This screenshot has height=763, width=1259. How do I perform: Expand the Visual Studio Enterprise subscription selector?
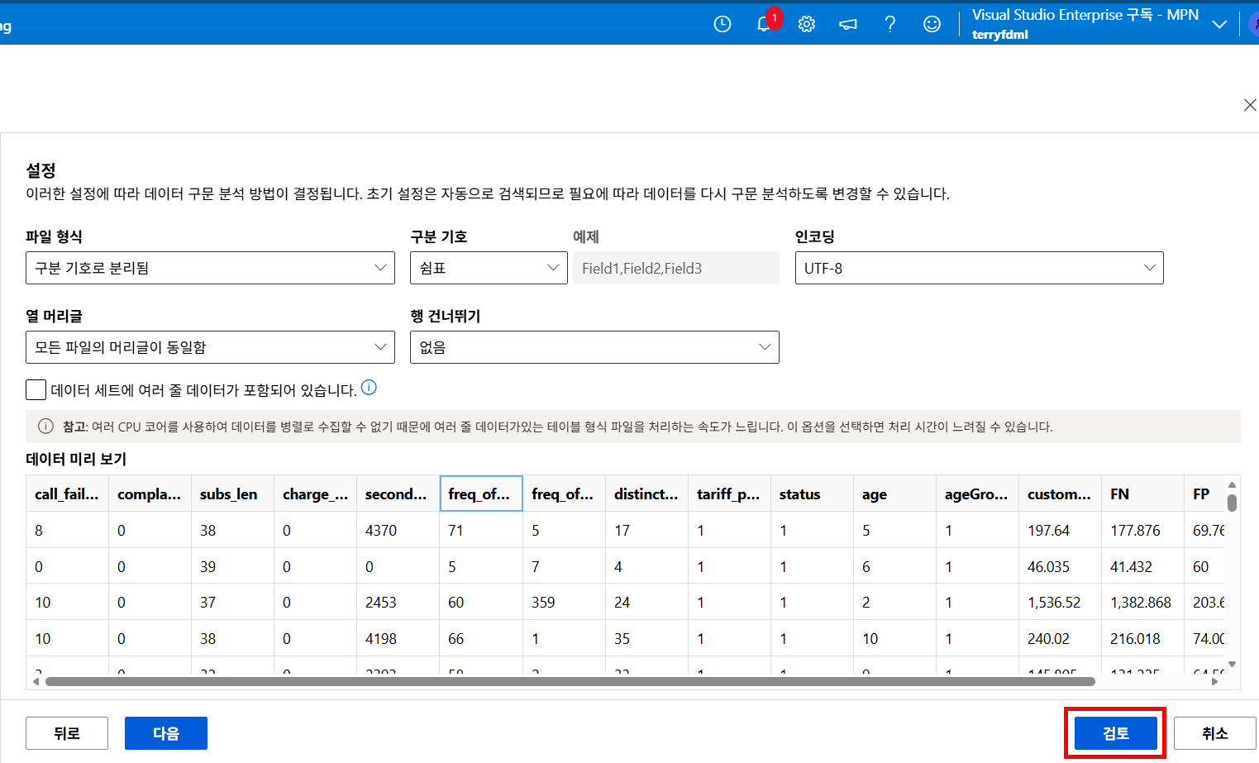click(x=1219, y=23)
